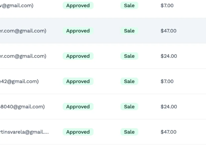Click the $7.00 amount in the e42@gmail.com row

pyautogui.click(x=167, y=81)
